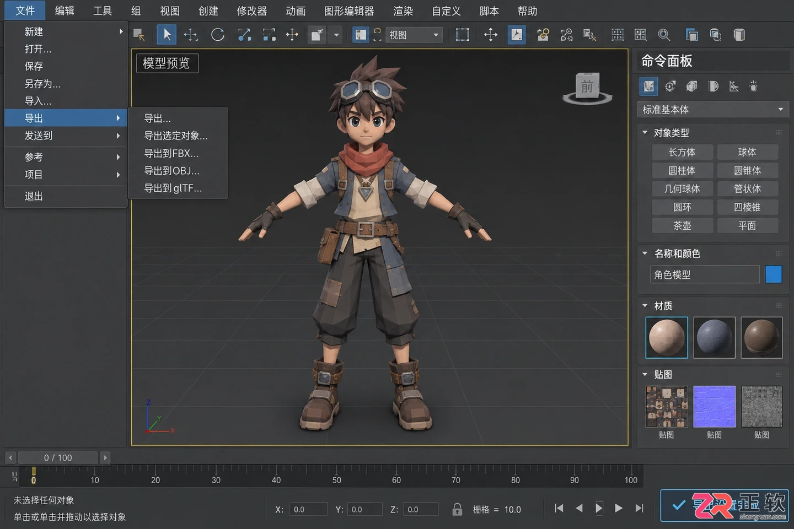
Task: Click the 圆锥体 button
Action: click(x=747, y=170)
